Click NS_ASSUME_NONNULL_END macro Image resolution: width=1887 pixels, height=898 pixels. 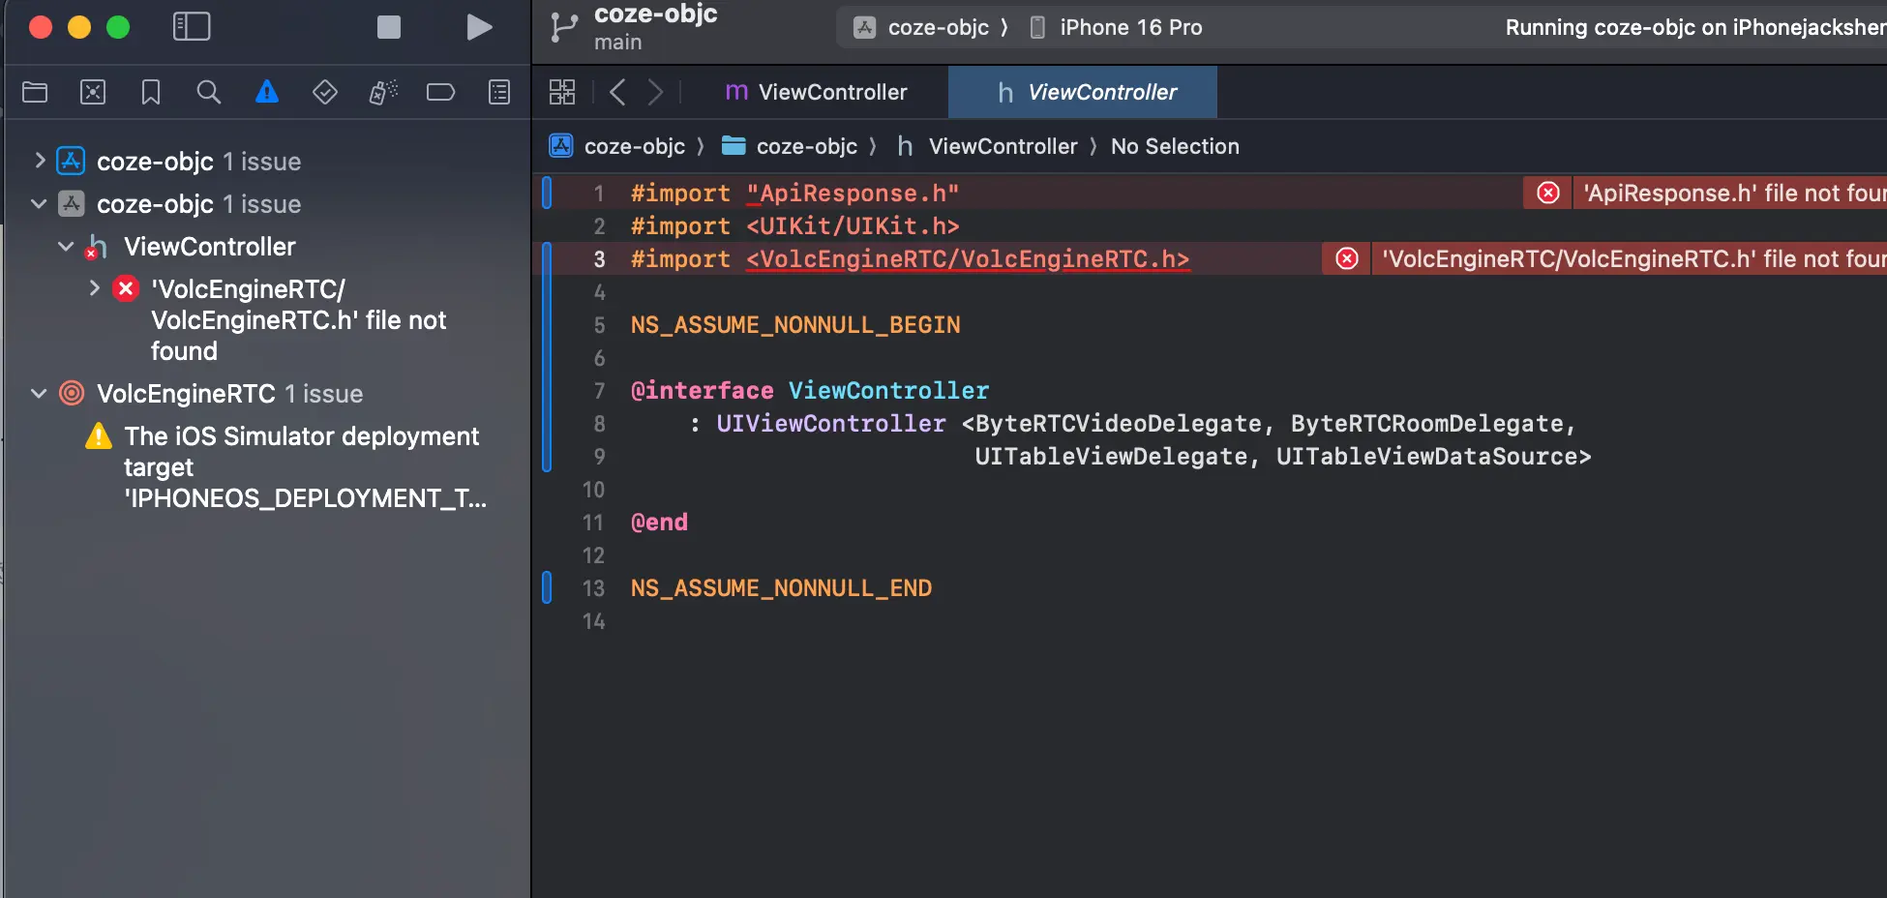pyautogui.click(x=781, y=587)
